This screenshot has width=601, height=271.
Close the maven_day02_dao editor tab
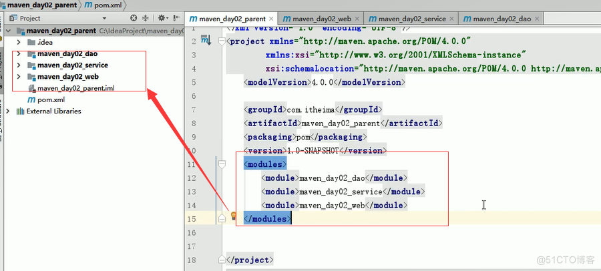[537, 19]
